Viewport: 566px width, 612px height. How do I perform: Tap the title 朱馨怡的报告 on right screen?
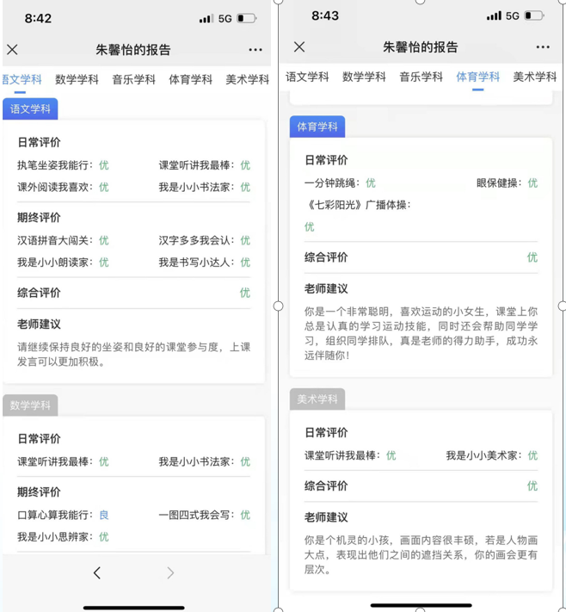pos(420,46)
